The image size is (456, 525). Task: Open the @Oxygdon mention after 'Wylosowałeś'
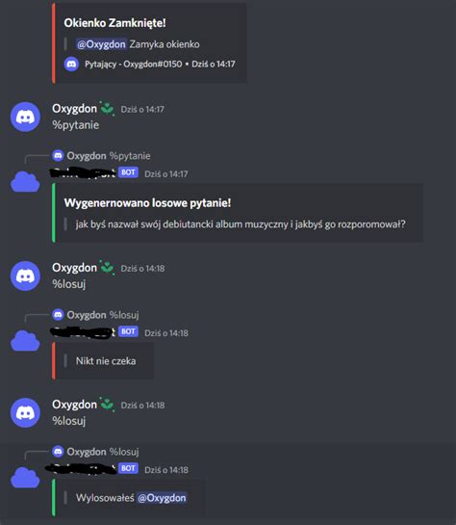coord(162,498)
